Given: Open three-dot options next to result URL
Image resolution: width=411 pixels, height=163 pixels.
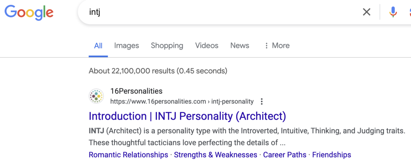Looking at the screenshot, I should (x=261, y=101).
